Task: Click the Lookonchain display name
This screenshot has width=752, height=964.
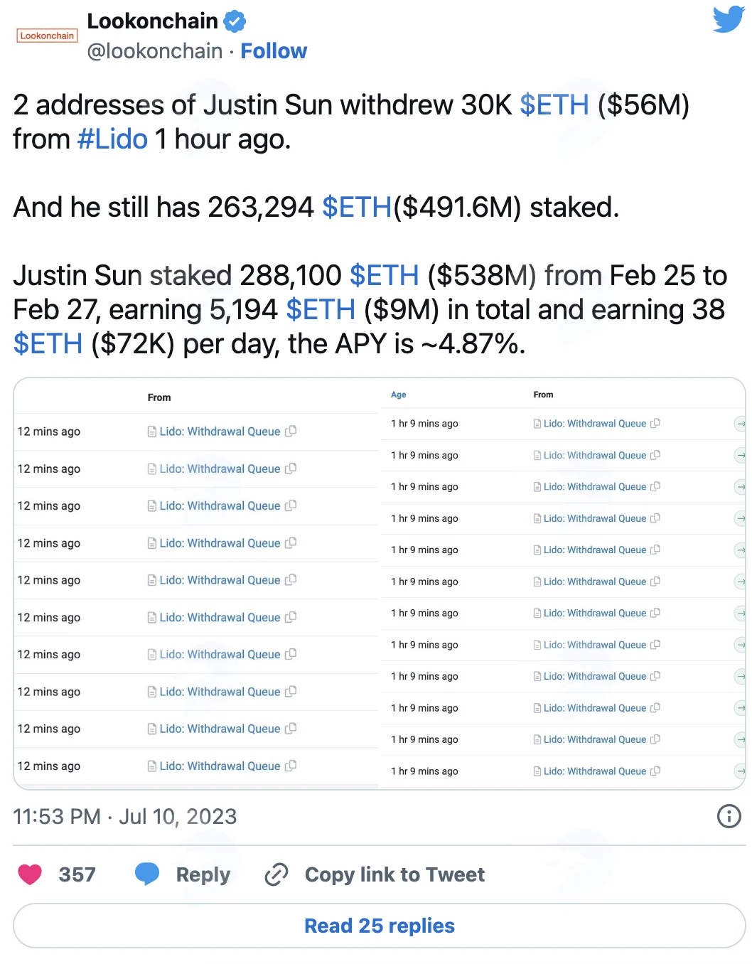Action: 152,21
